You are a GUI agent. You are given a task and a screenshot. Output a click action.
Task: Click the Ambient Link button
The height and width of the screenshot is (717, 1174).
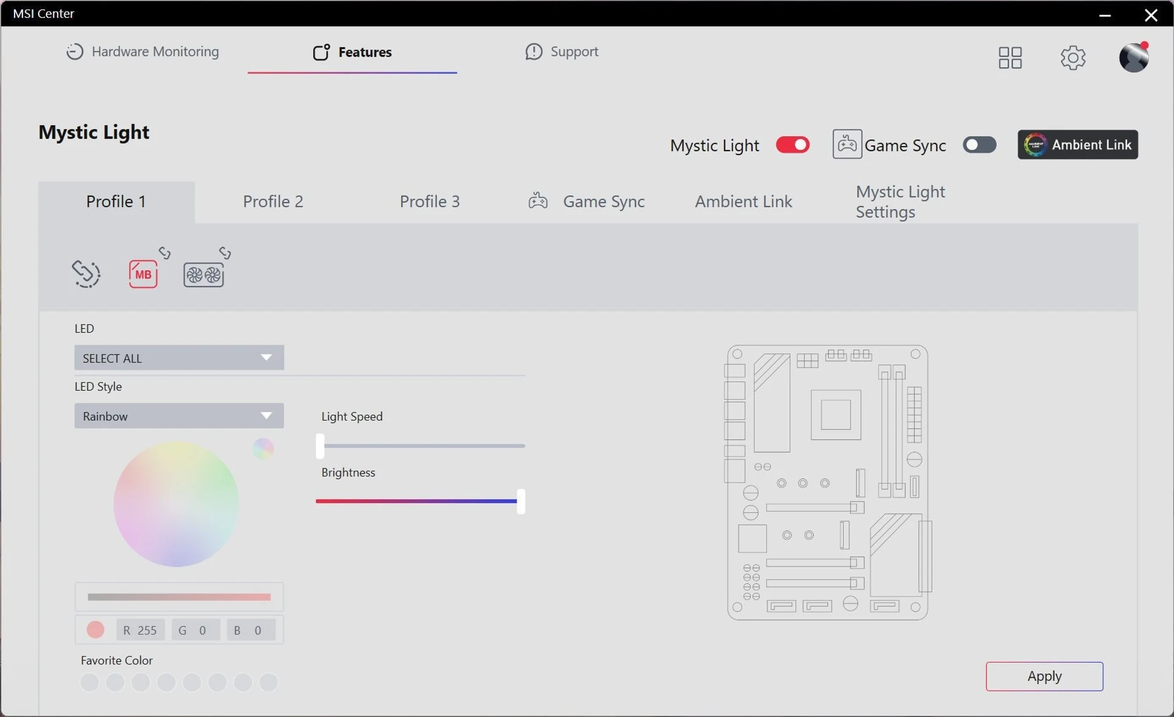(1077, 144)
